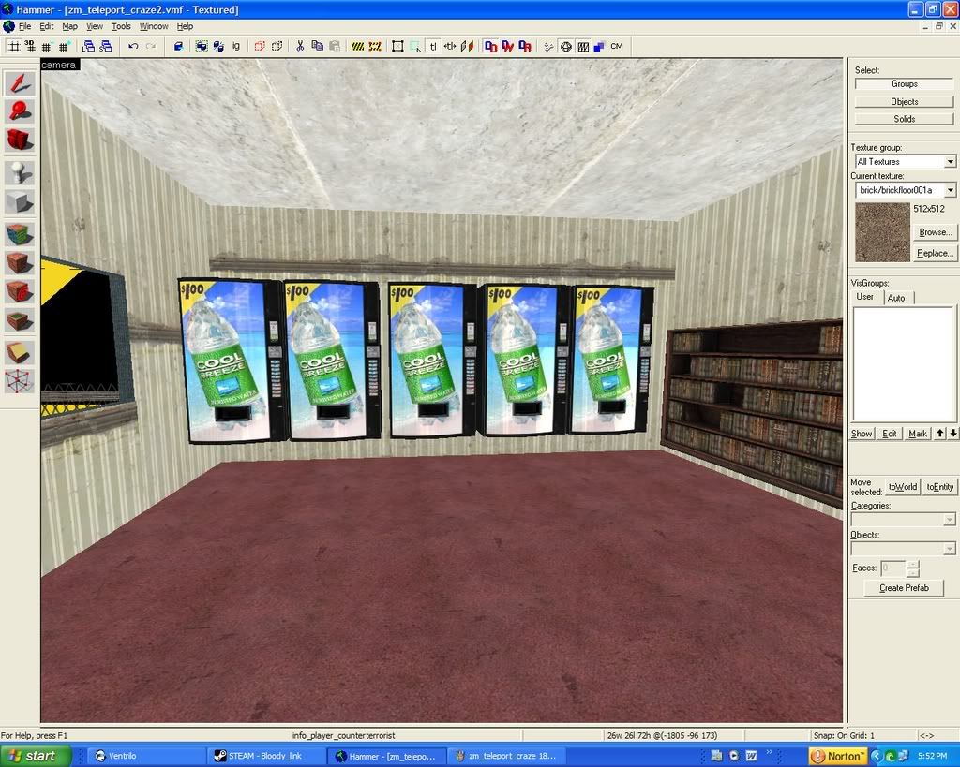Switch to the Auto VisGroups tab
The height and width of the screenshot is (767, 960).
pyautogui.click(x=896, y=298)
